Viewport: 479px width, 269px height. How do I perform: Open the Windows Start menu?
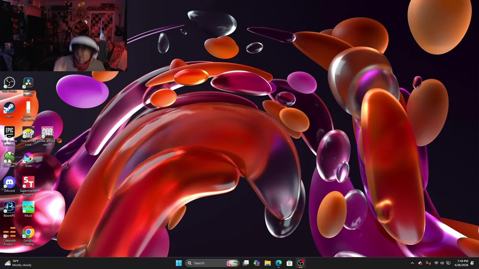[x=179, y=263]
